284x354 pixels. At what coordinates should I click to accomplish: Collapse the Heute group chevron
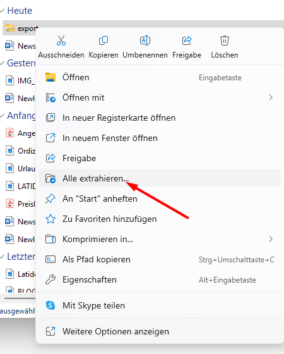click(x=3, y=11)
